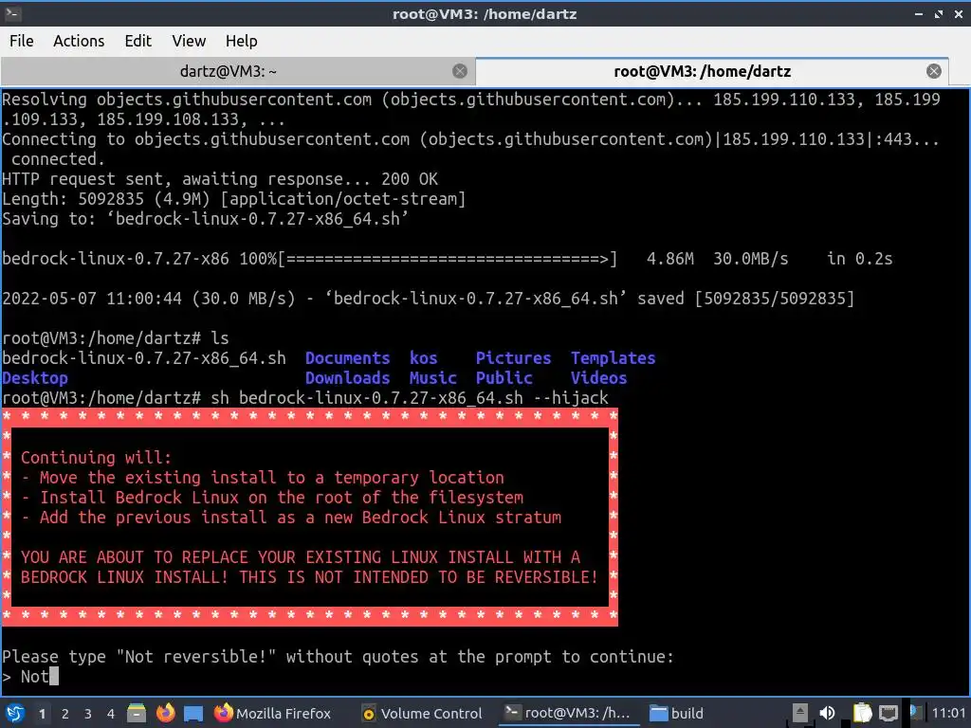Click the '200 OK' HTTP response text
Image resolution: width=971 pixels, height=728 pixels.
click(x=410, y=179)
